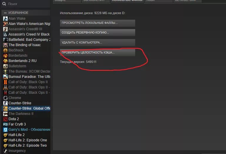Select Alan Wake in the library list

coord(26,19)
